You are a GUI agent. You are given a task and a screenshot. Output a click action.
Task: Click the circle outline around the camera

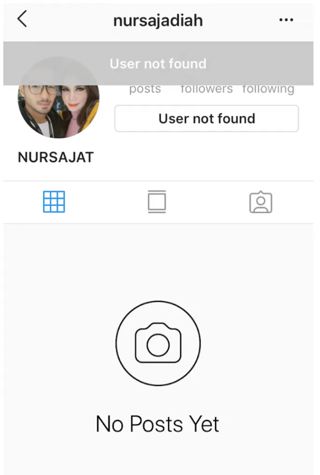[158, 343]
